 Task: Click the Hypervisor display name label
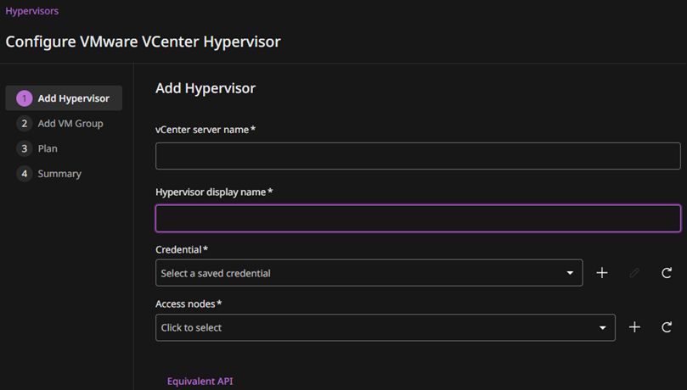point(214,192)
